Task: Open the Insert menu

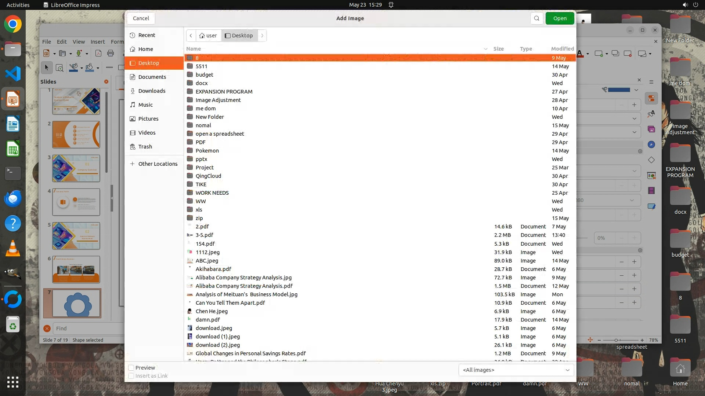Action: 98,42
